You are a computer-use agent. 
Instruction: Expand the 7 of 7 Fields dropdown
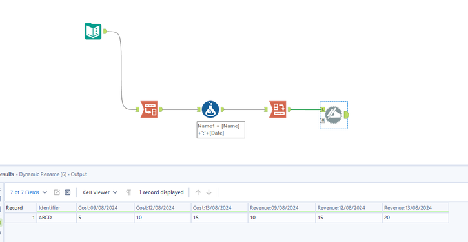point(28,192)
